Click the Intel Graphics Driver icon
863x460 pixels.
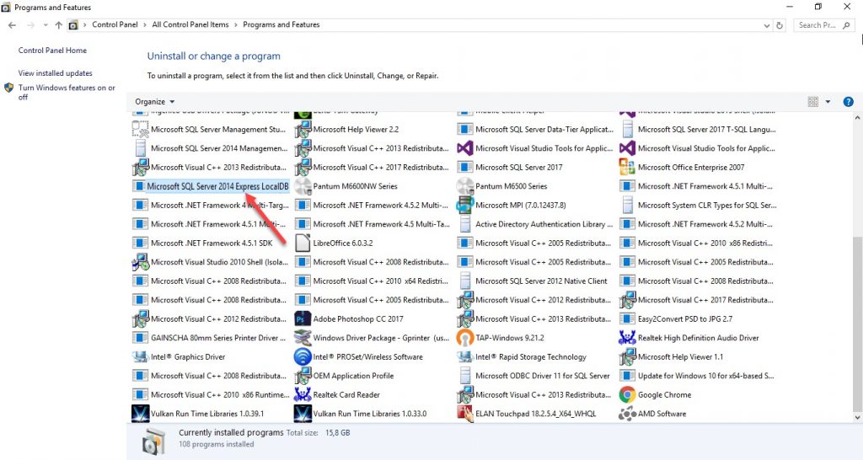pyautogui.click(x=141, y=356)
